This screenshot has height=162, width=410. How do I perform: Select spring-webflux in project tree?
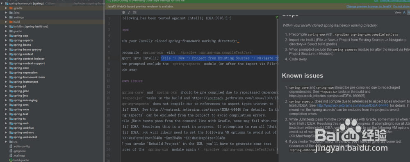[x=23, y=128]
